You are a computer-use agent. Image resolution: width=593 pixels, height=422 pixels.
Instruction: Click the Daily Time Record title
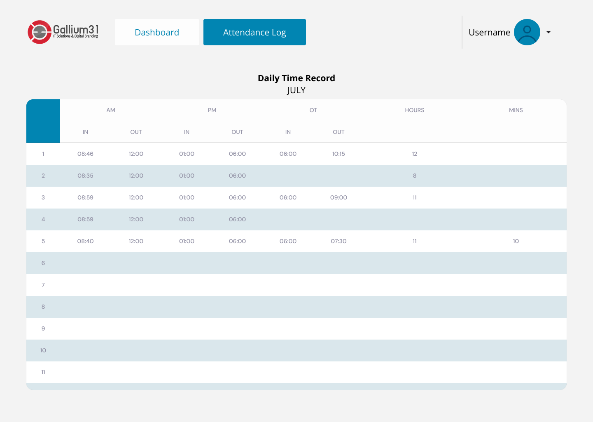(296, 78)
